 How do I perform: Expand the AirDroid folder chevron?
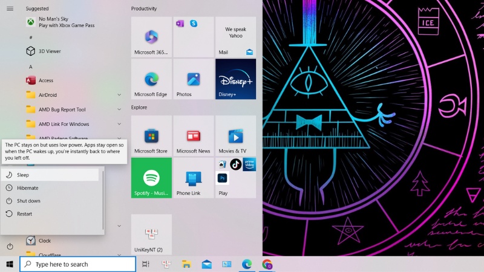(x=119, y=95)
